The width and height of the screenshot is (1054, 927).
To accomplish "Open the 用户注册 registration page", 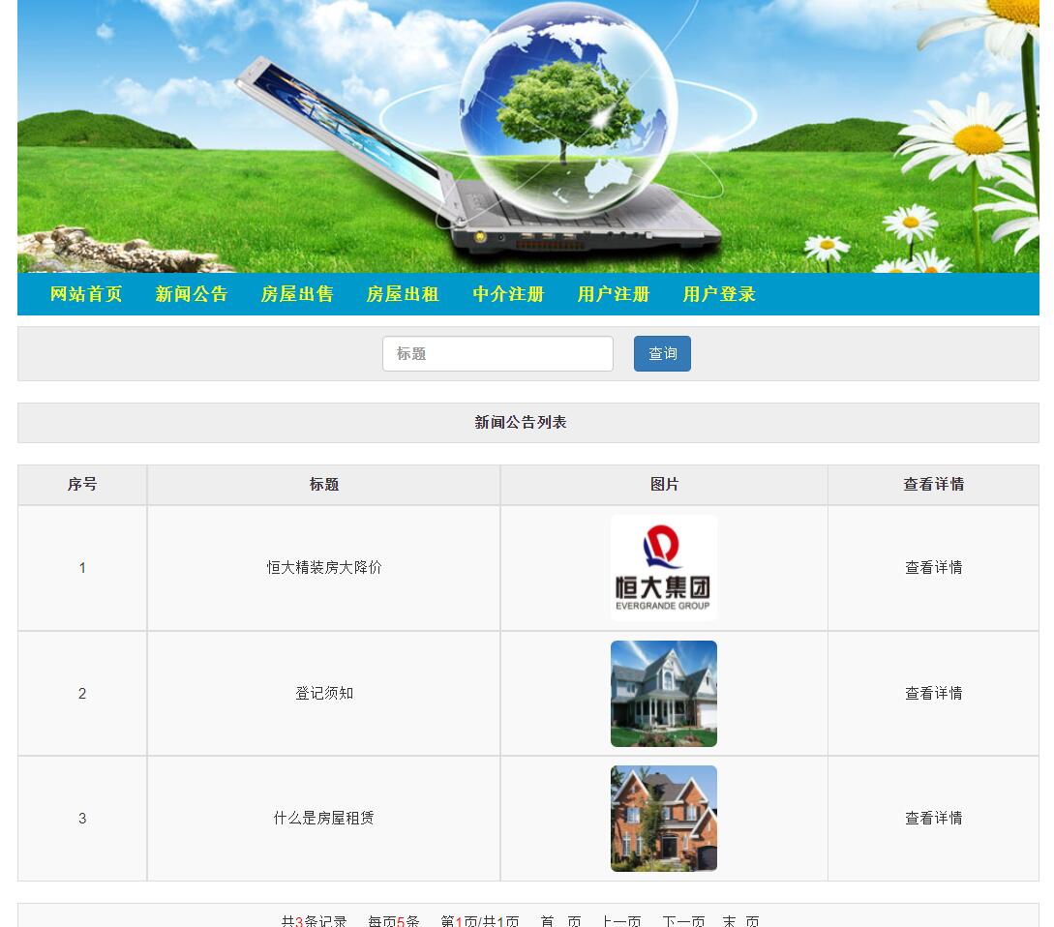I will tap(613, 294).
